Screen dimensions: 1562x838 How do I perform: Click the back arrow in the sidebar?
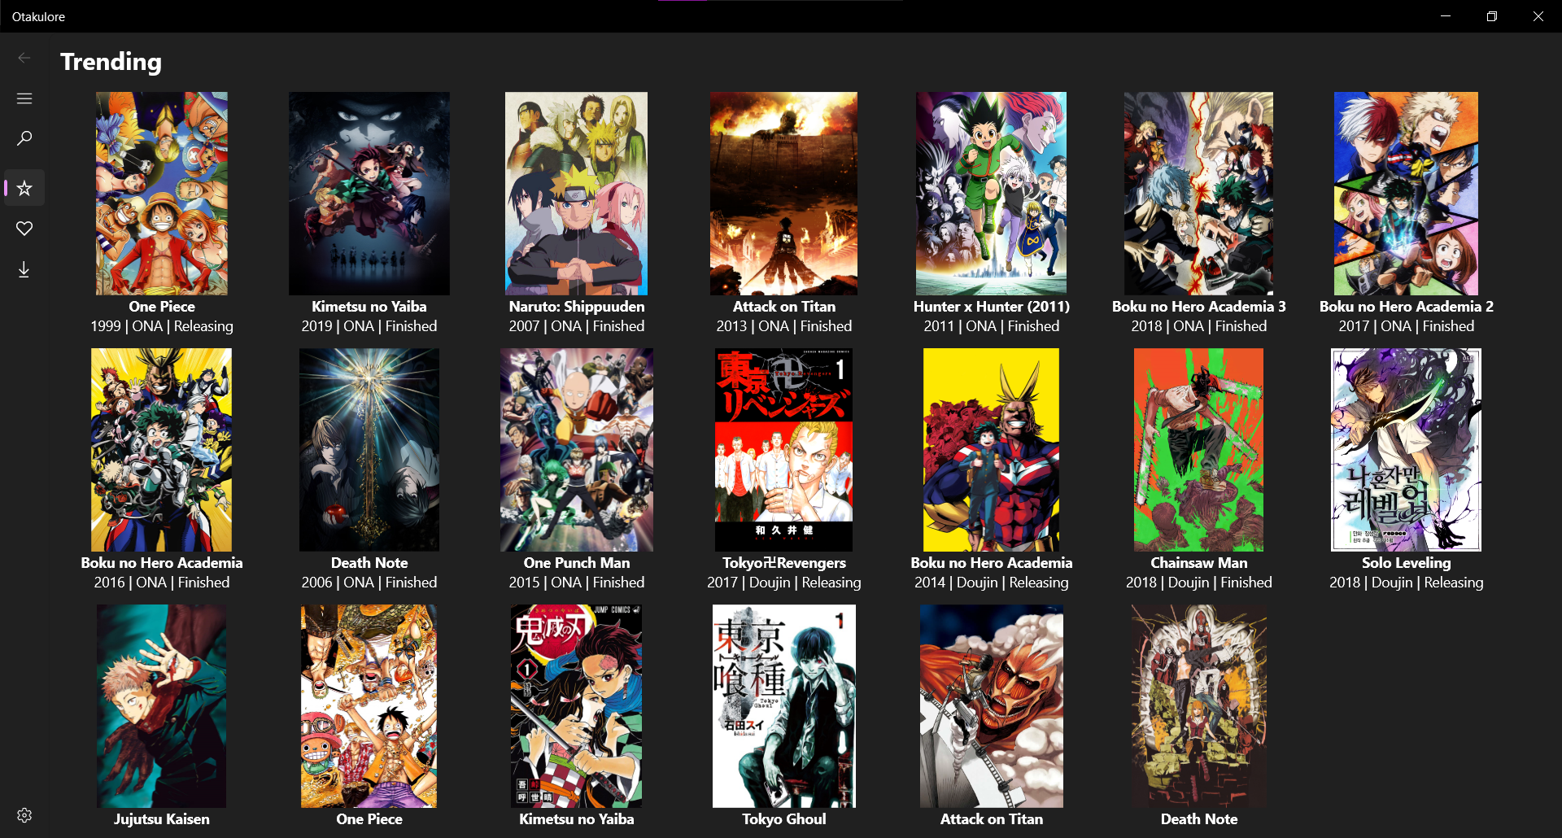[24, 58]
